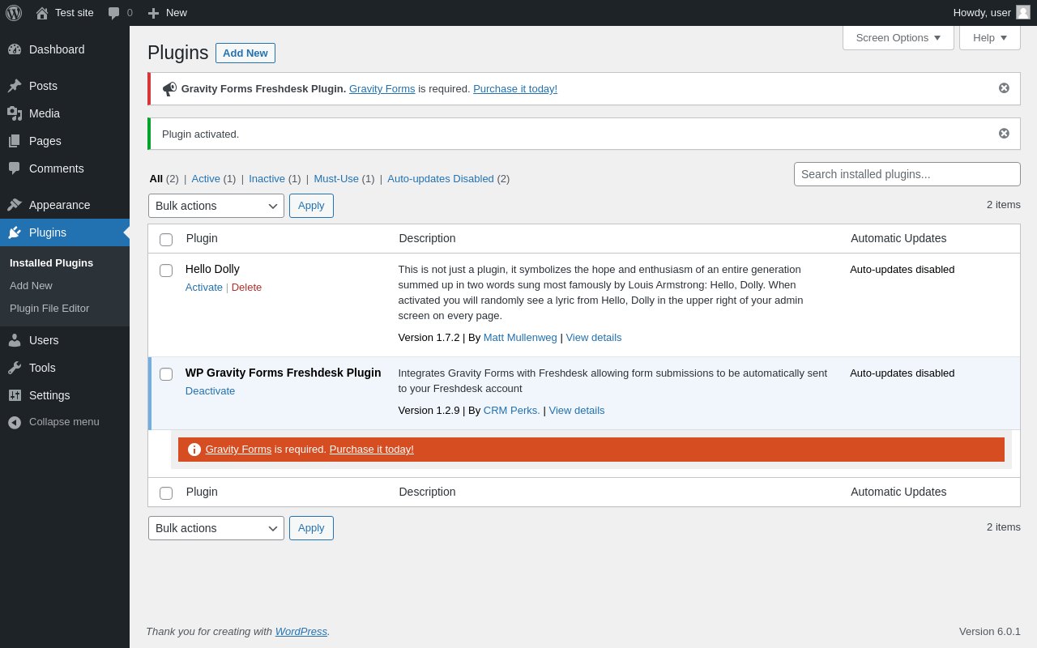
Task: Tick the select-all checkbox in table header
Action: tap(166, 240)
